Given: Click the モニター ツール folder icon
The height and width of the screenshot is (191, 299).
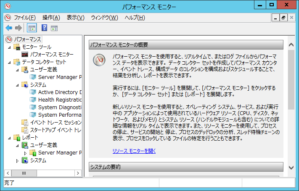Looking at the screenshot, I should (17, 47).
